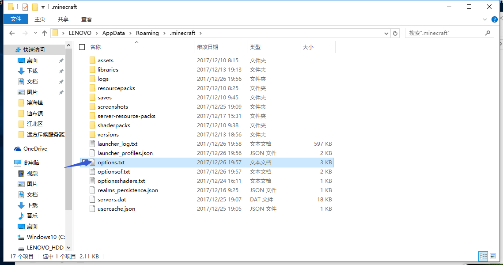Screen dimensions: 503x265
Task: Select the servers.dat file icon
Action: pos(92,200)
